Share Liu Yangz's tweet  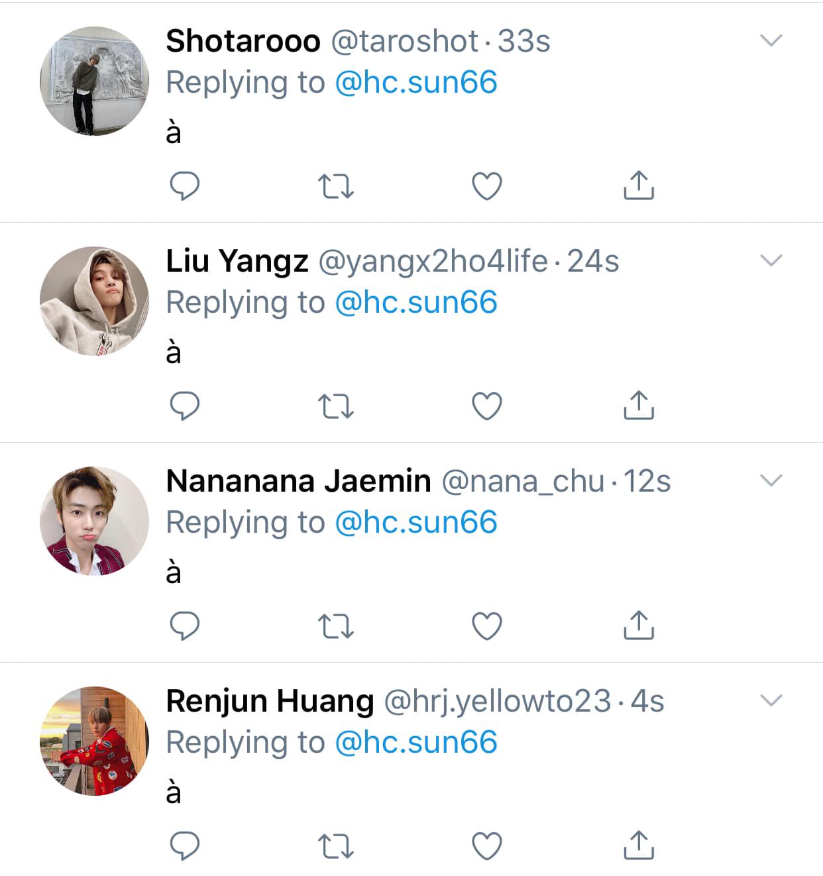(x=639, y=406)
